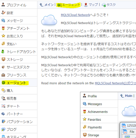This screenshot has height=138, width=136.
Task: Open 購入 in the sidebar
Action: 19,90
